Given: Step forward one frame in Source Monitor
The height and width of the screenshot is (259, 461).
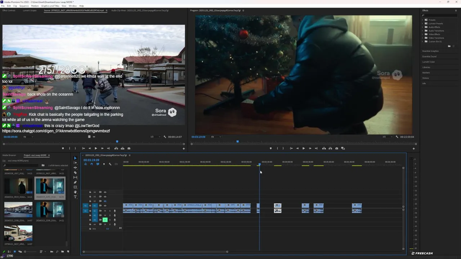Looking at the screenshot, I should (102, 148).
